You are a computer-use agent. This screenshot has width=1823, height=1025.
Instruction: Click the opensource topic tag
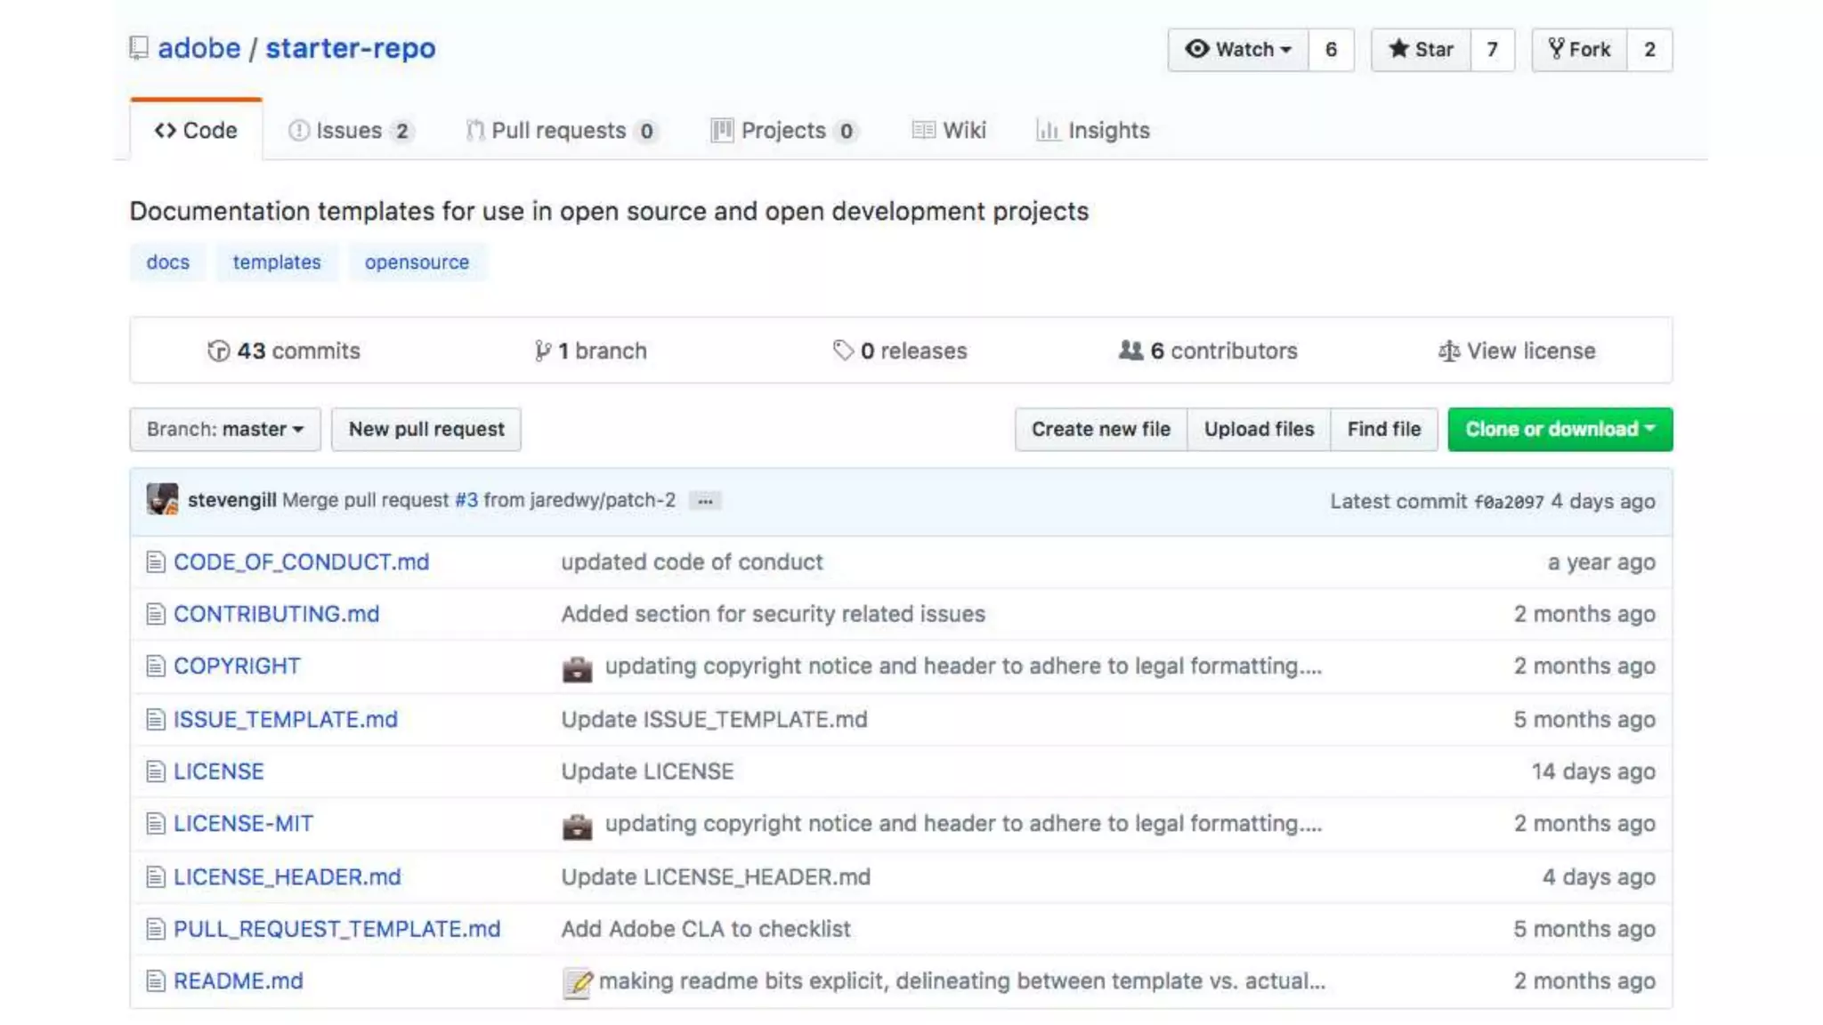point(417,262)
